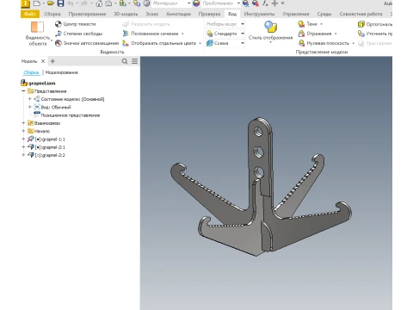Expand the Вид: Обычный node
Image resolution: width=413 pixels, height=310 pixels.
pyautogui.click(x=30, y=107)
